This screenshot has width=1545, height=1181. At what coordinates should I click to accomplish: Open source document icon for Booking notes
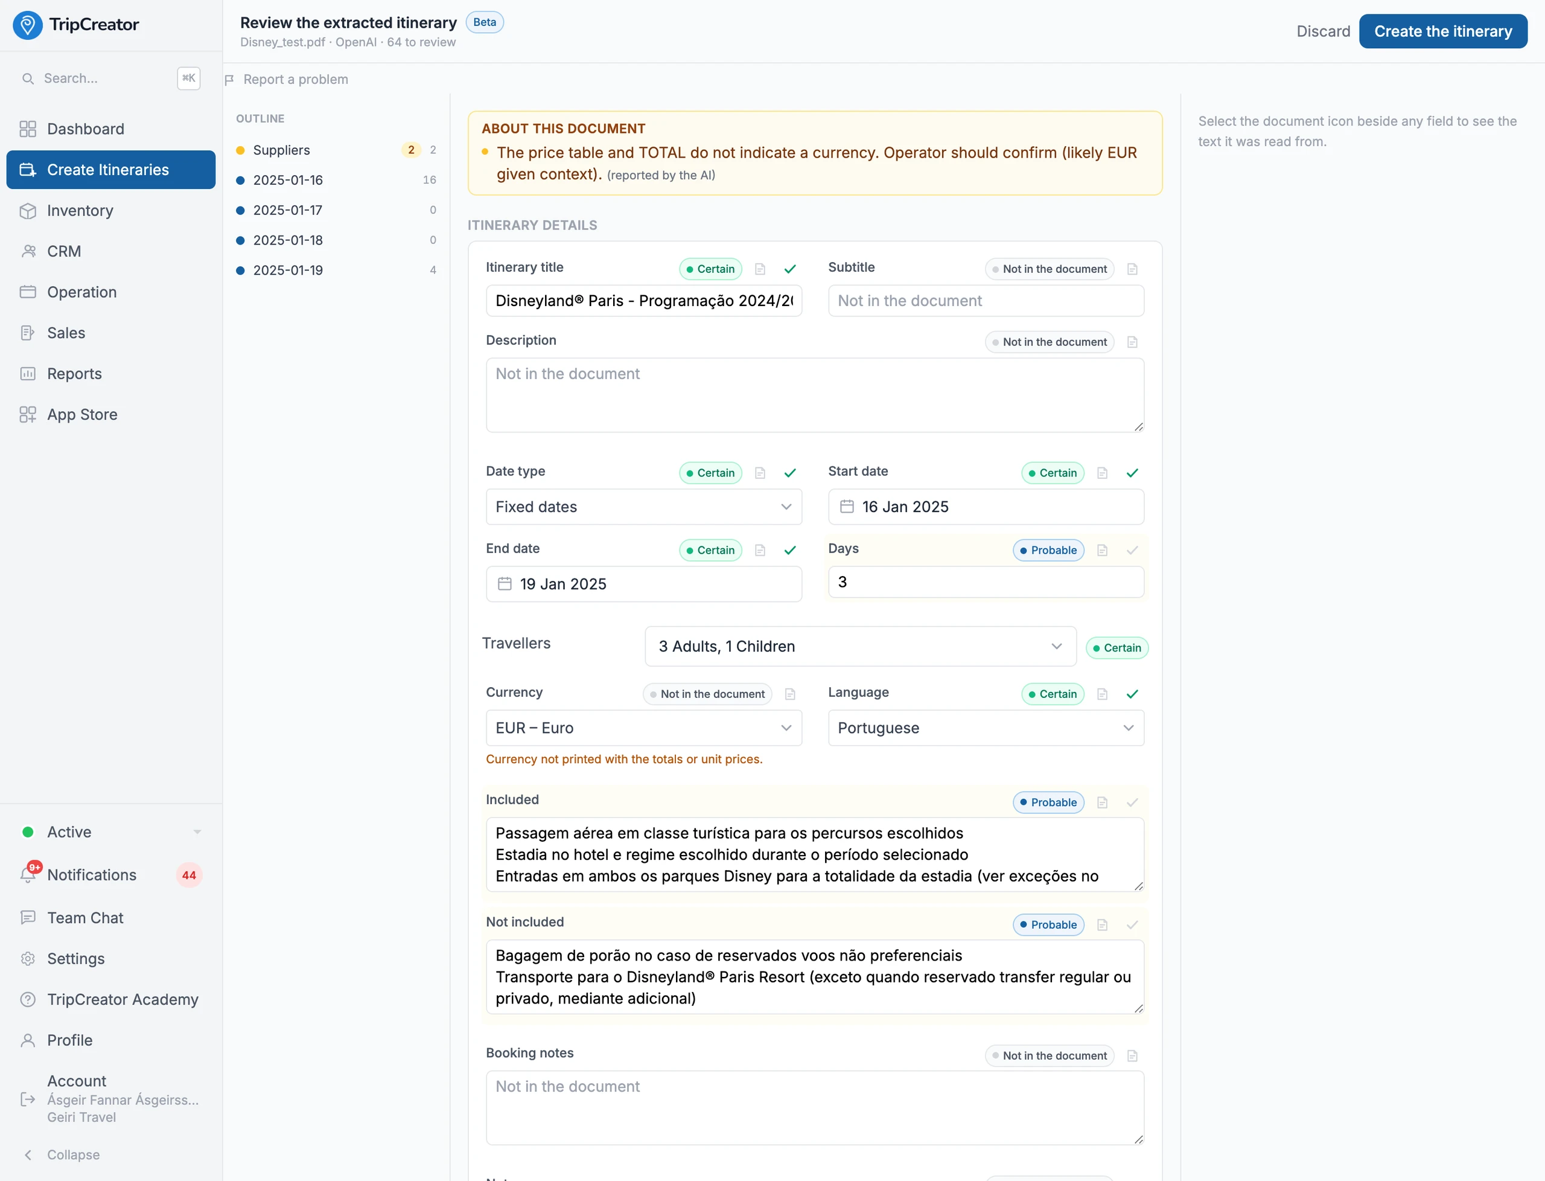click(1132, 1056)
